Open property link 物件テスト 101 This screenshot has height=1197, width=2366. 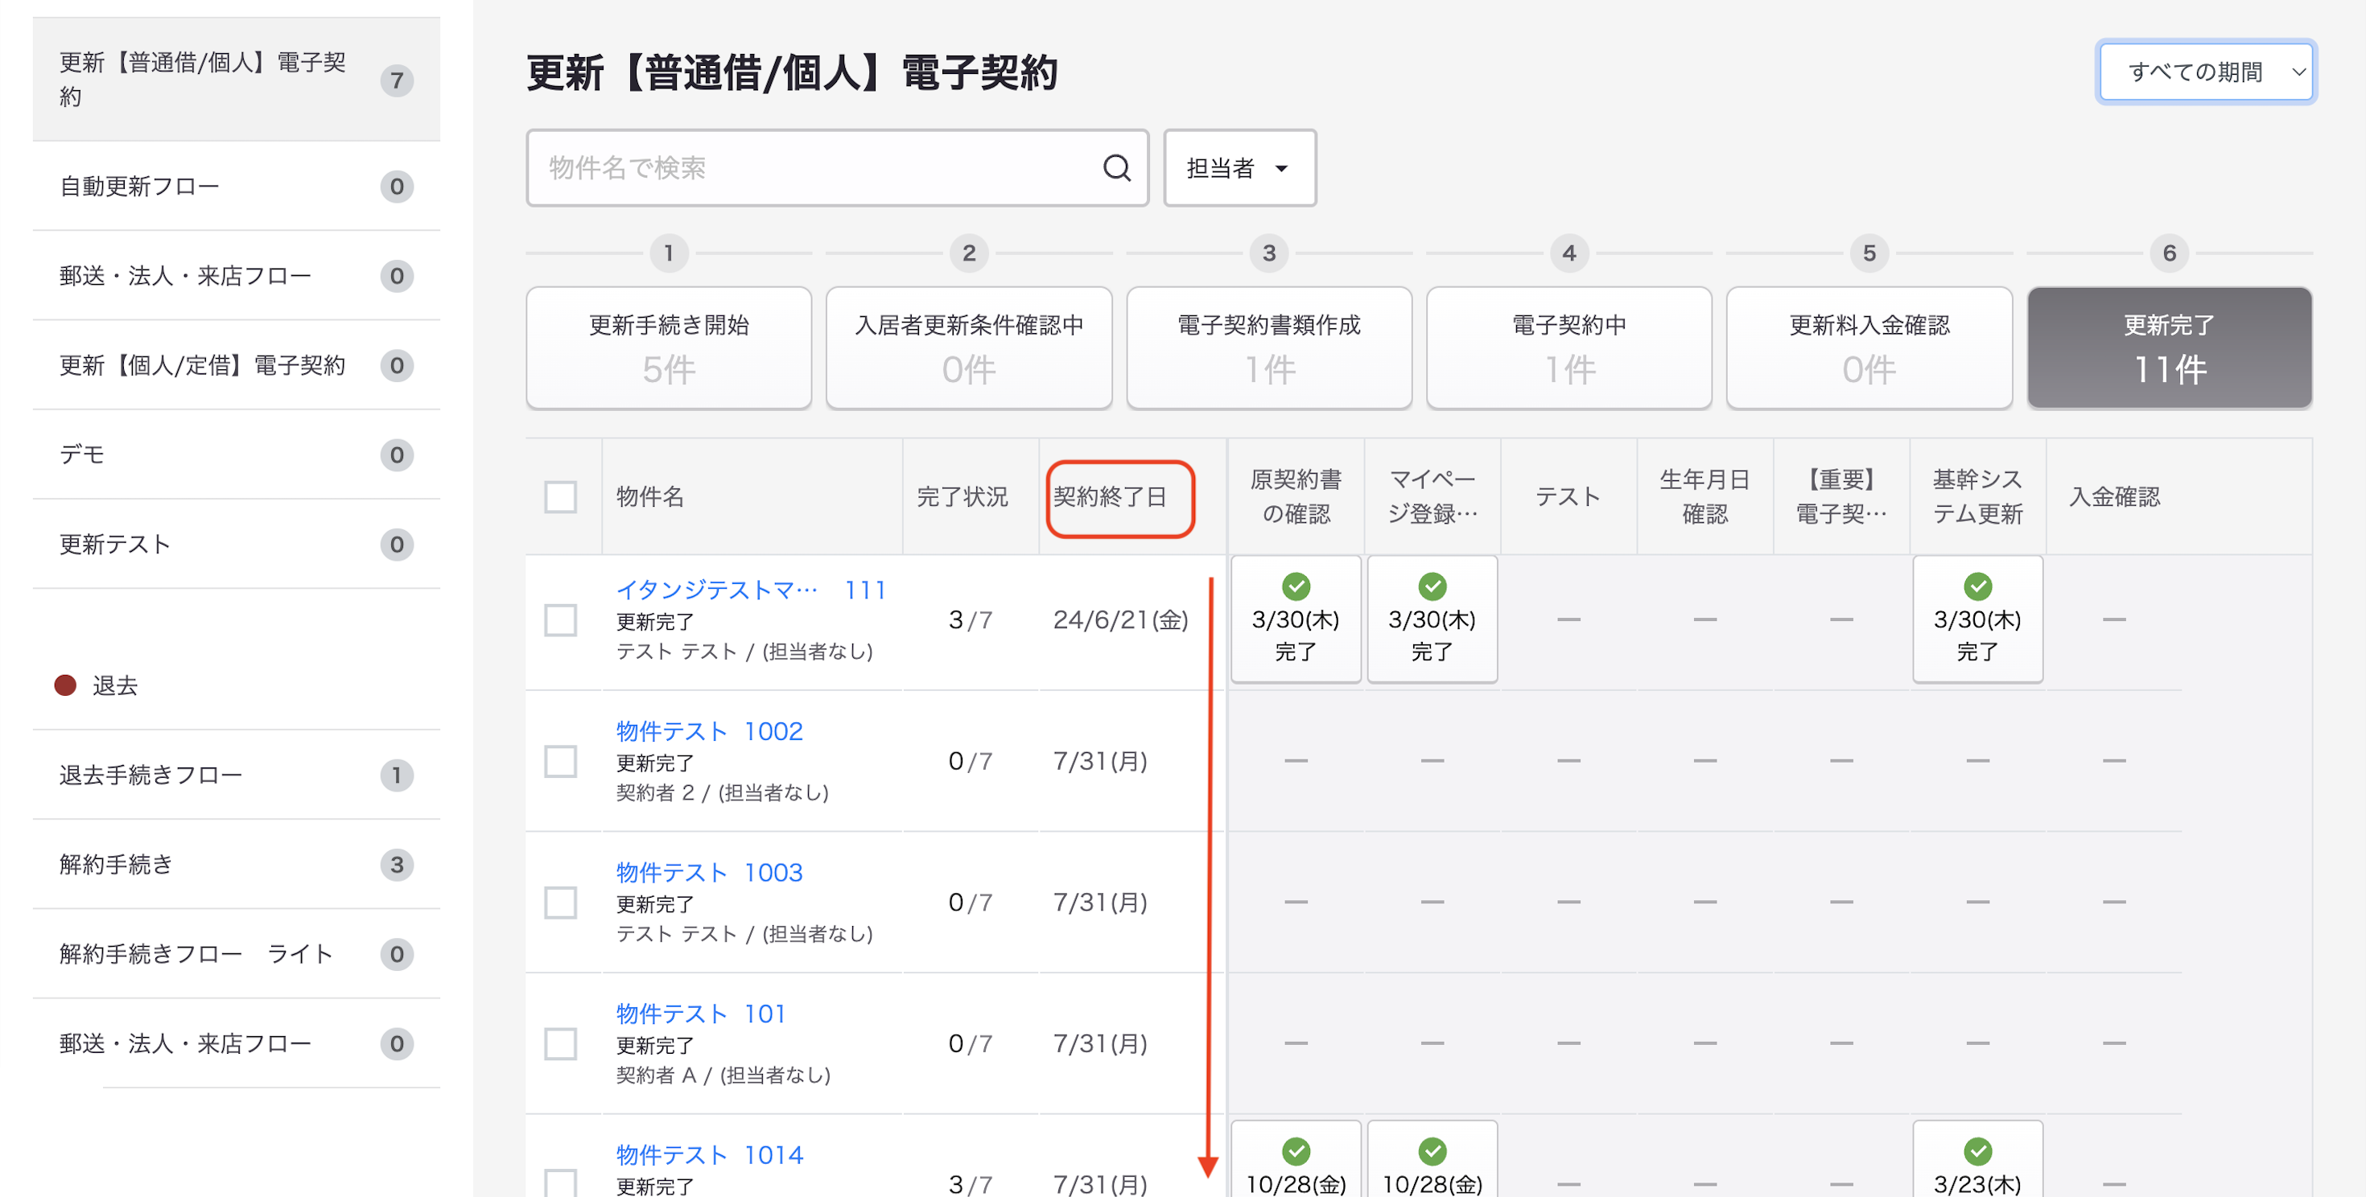701,1014
